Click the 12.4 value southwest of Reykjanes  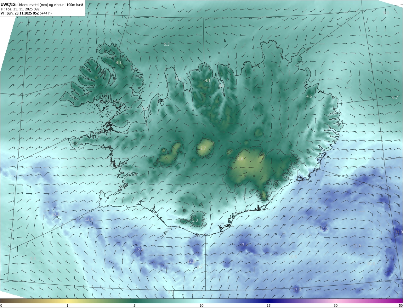pyautogui.click(x=89, y=219)
